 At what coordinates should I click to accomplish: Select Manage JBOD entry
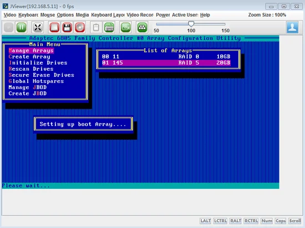pyautogui.click(x=28, y=87)
